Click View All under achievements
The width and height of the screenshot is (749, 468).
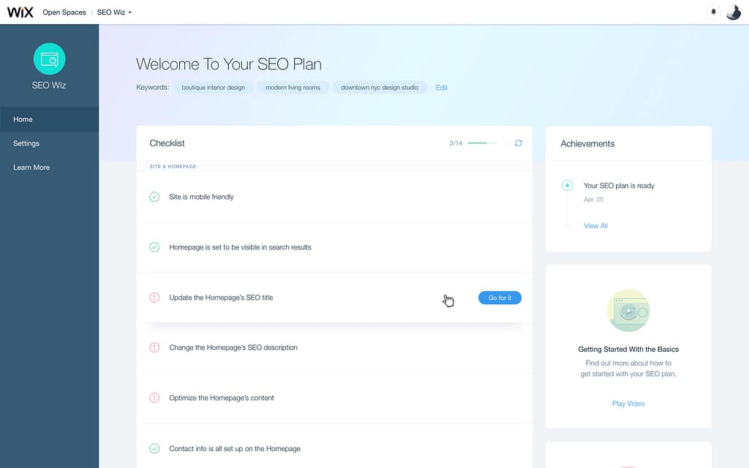[x=595, y=225]
